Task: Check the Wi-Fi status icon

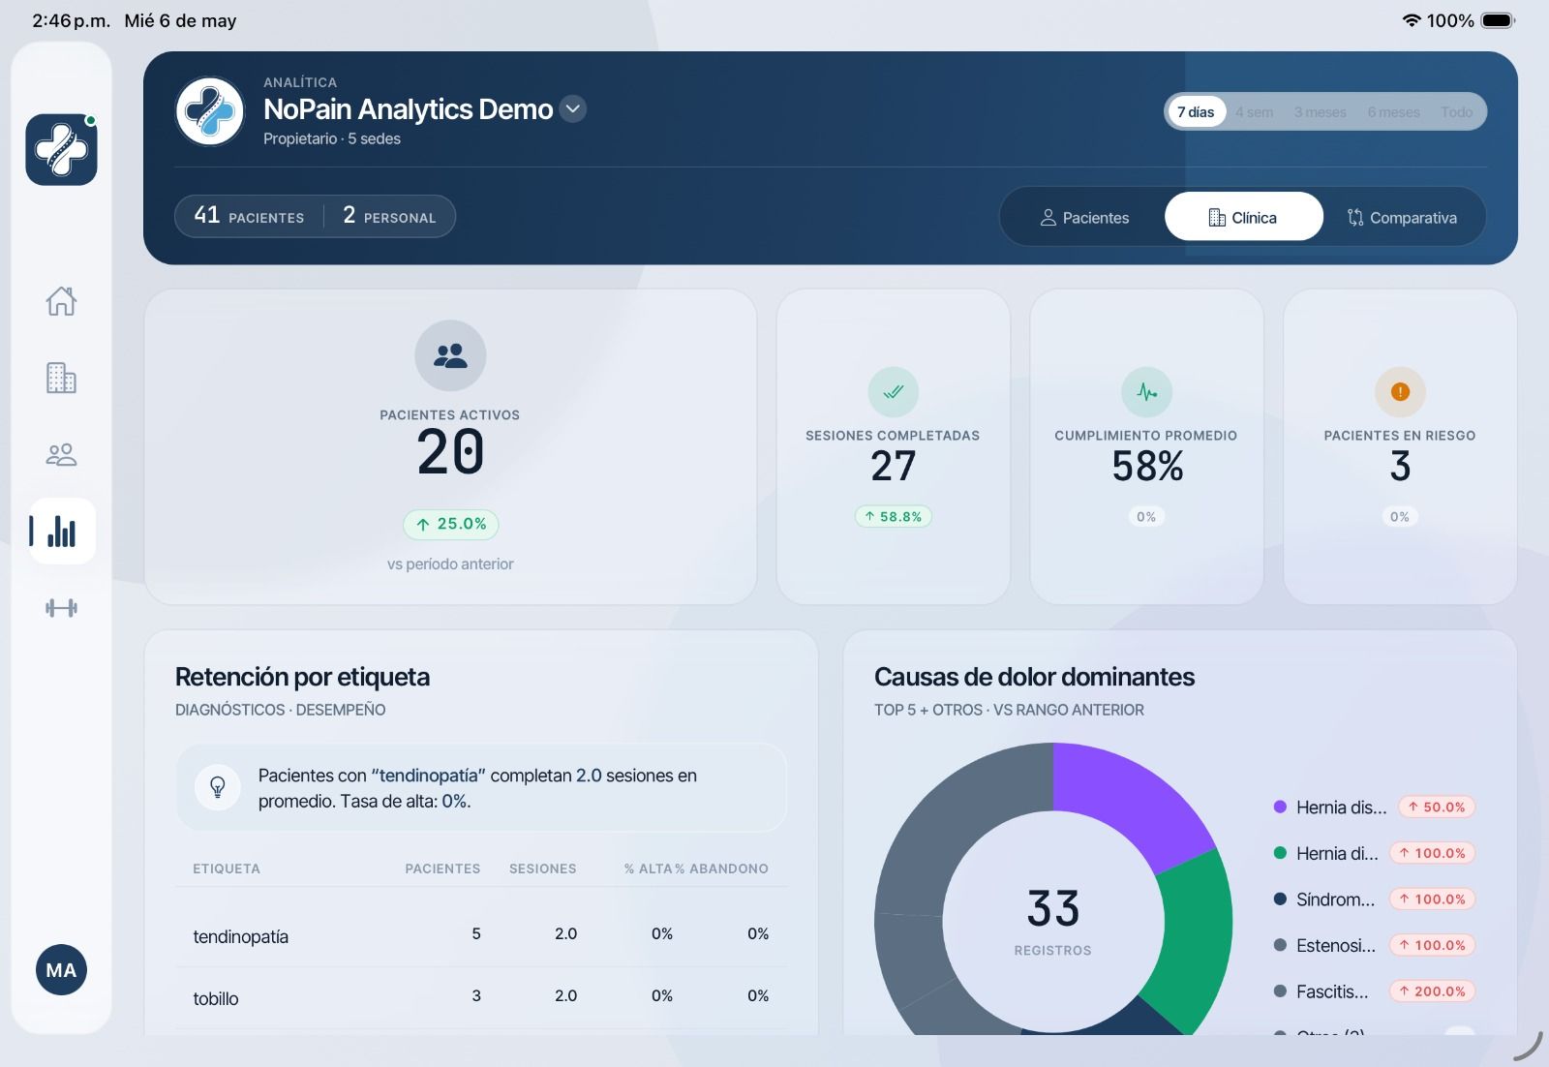Action: coord(1412,20)
